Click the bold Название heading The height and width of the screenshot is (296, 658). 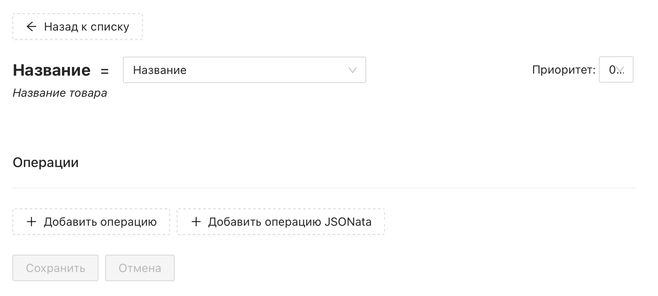pos(52,70)
